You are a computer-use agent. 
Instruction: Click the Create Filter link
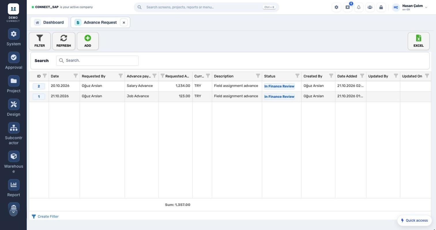click(45, 216)
